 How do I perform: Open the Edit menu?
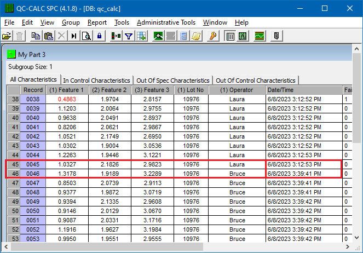tap(27, 22)
